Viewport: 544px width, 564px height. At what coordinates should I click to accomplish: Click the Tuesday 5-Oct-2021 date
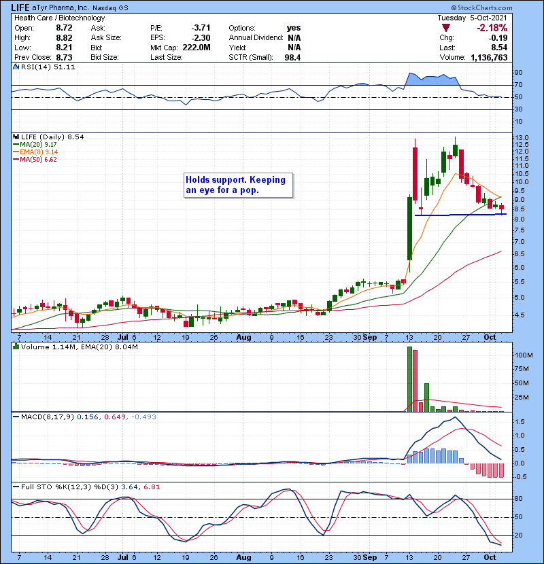[472, 18]
